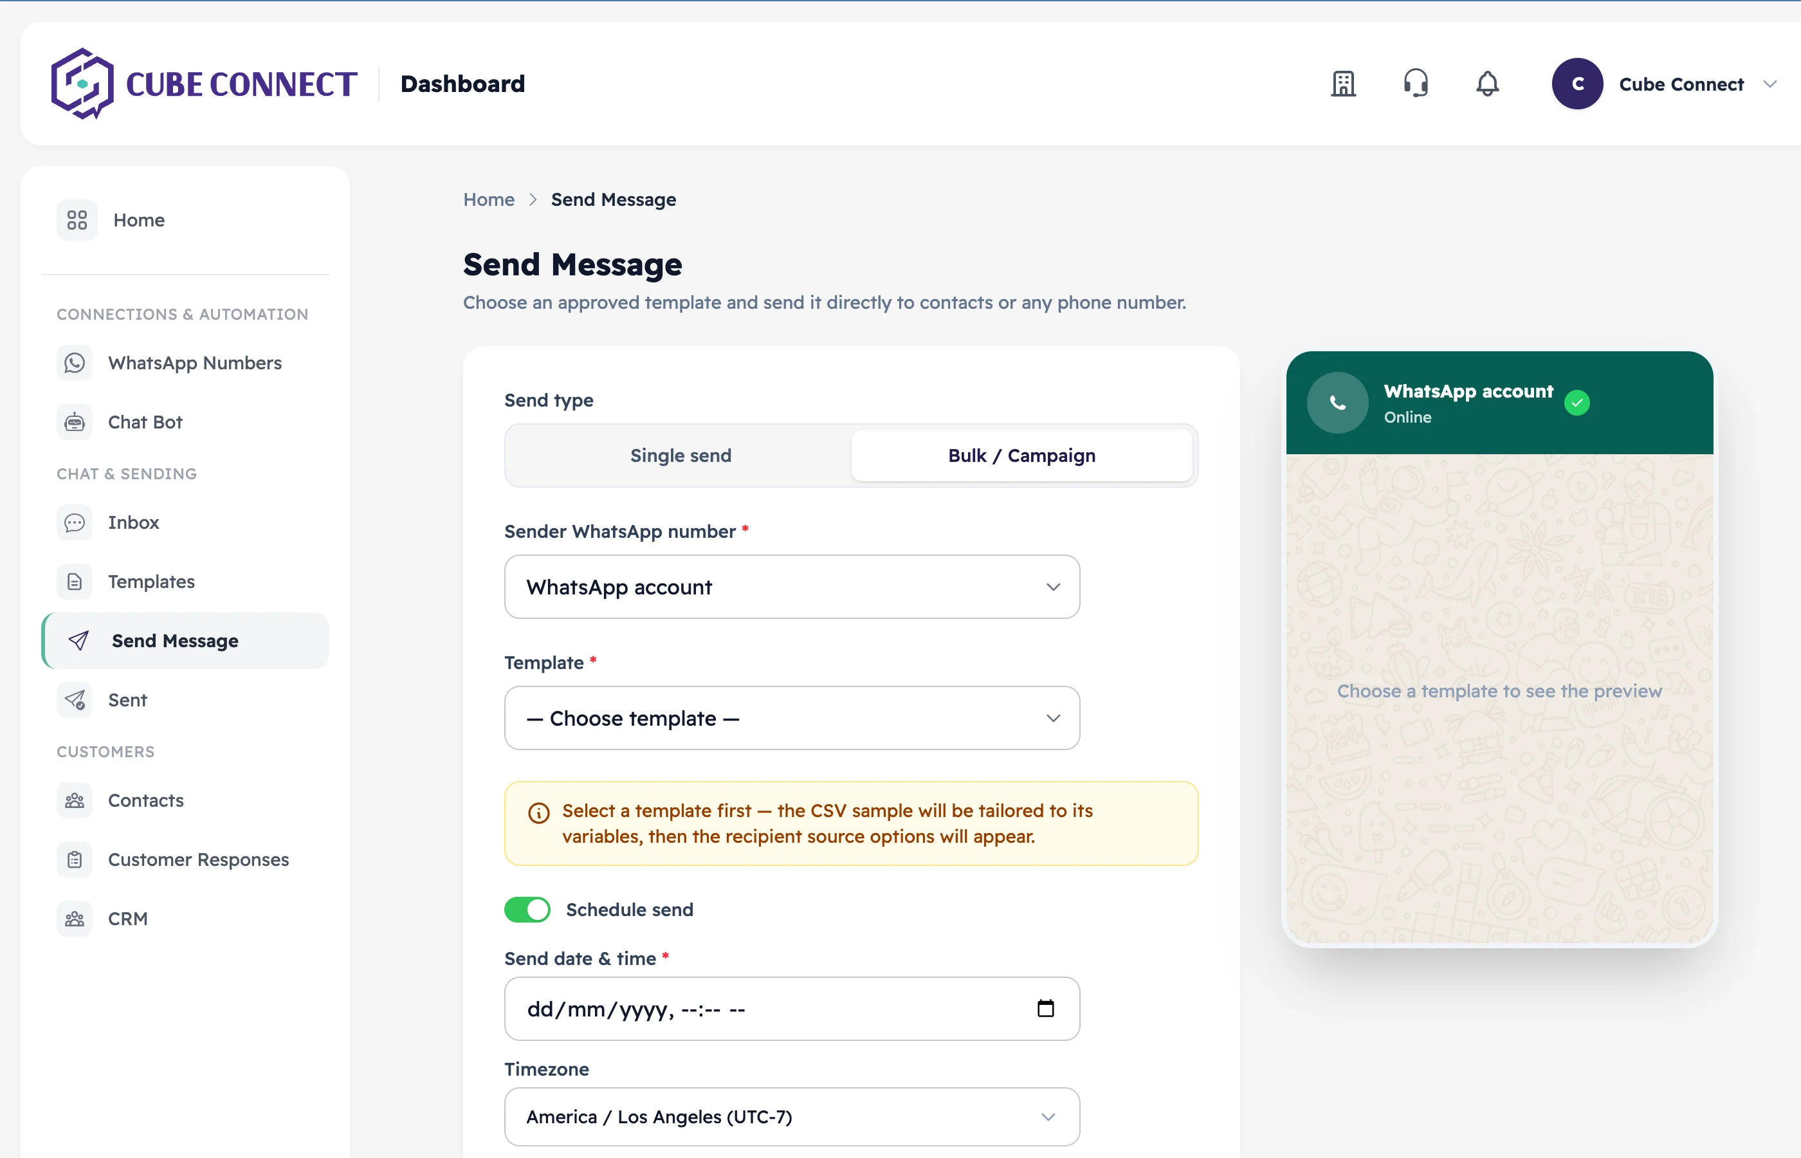The height and width of the screenshot is (1158, 1801).
Task: Click the Send date & time field
Action: [792, 1008]
